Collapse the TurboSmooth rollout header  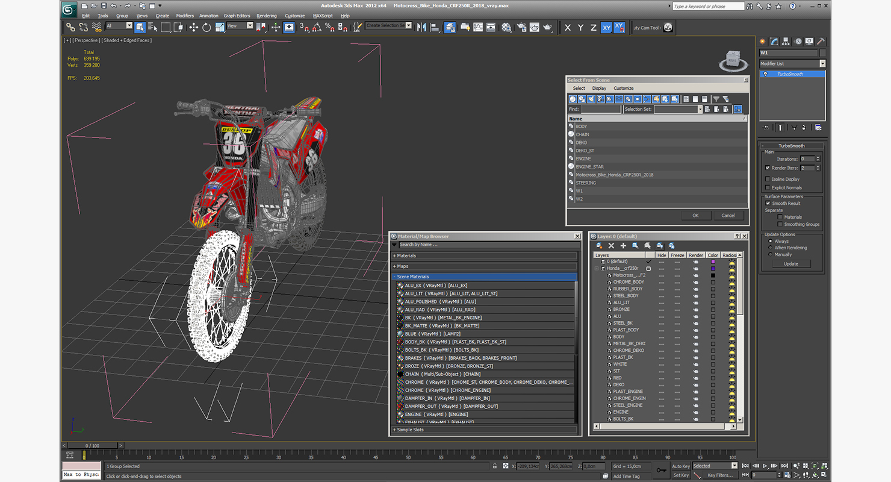coord(792,146)
